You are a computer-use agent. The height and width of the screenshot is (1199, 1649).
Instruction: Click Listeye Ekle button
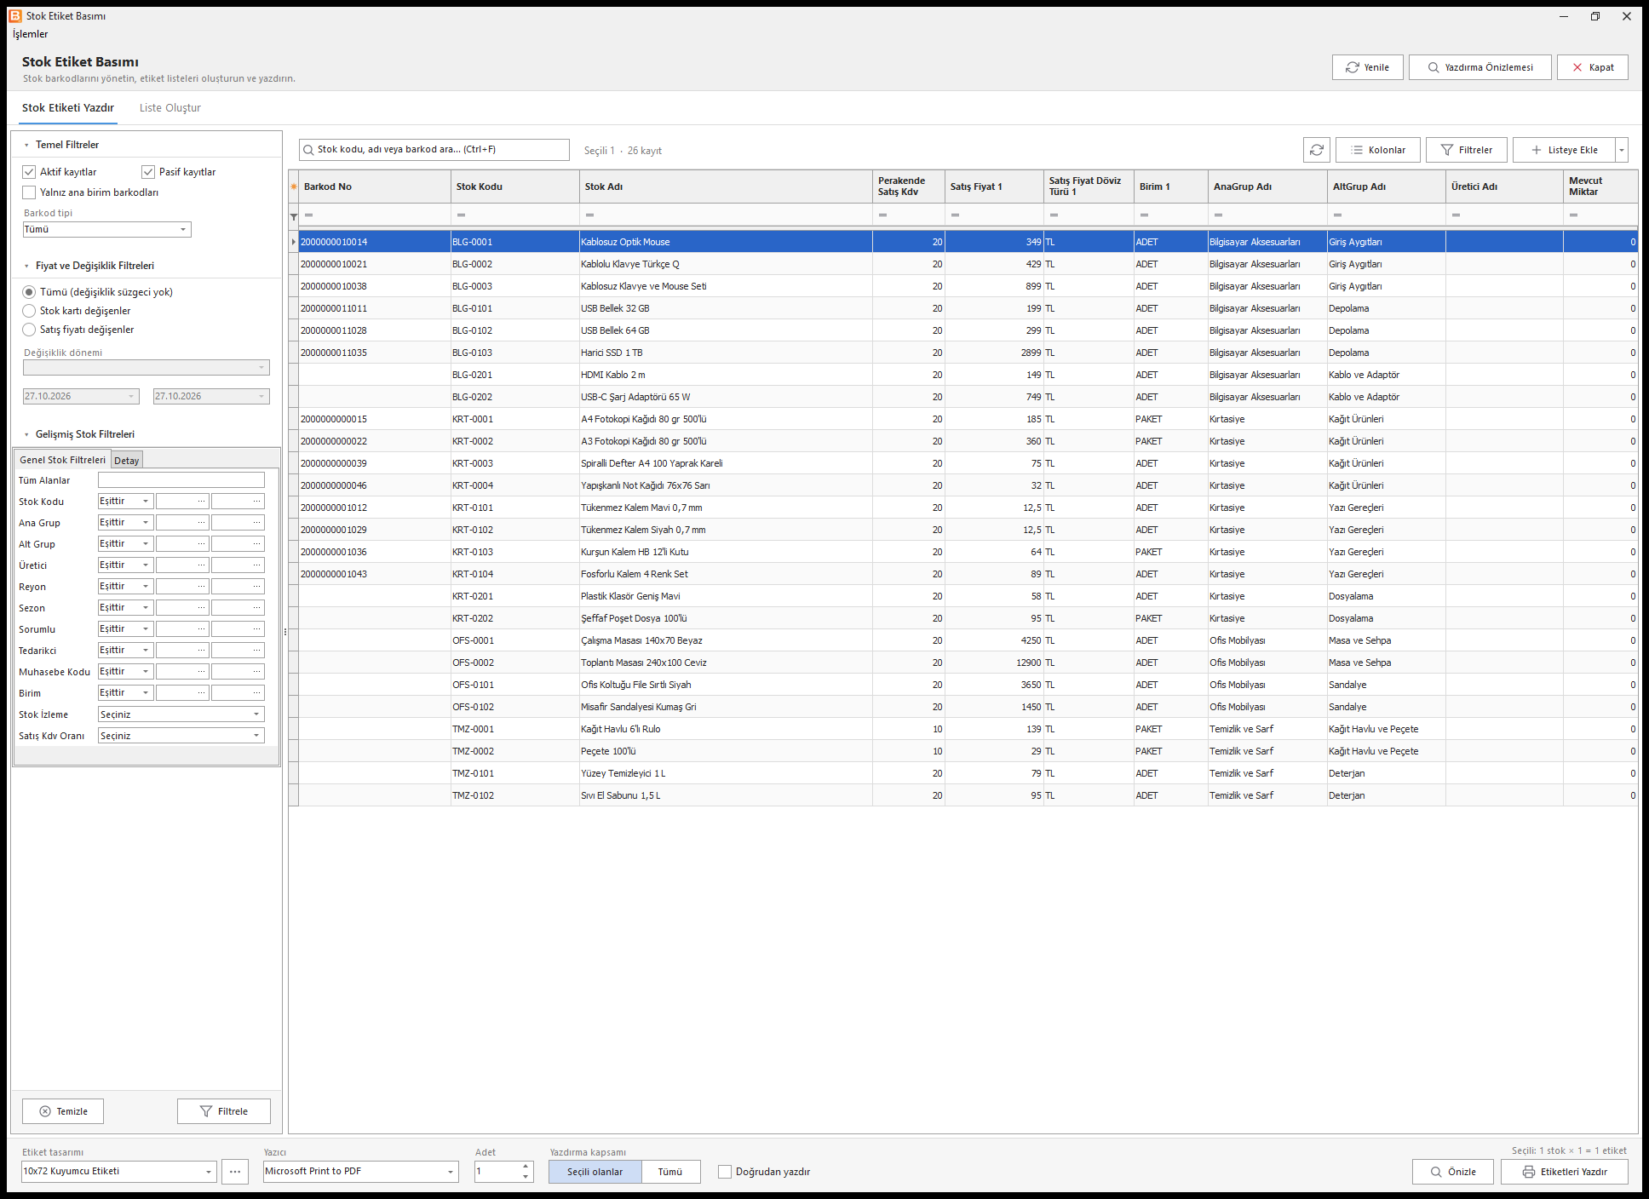1564,150
